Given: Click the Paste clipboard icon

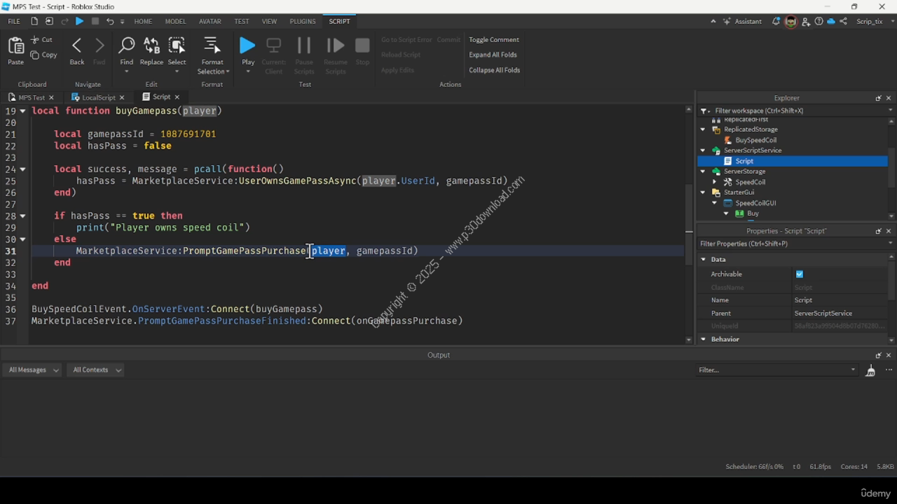Looking at the screenshot, I should tap(15, 46).
